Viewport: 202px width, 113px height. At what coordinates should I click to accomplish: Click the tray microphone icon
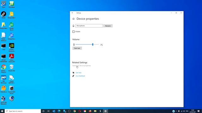click(179, 111)
